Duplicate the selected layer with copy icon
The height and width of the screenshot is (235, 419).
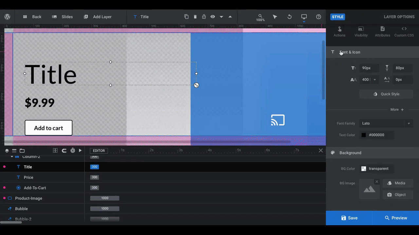click(186, 17)
